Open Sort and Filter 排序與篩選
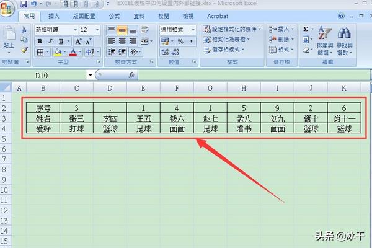The height and width of the screenshot is (248, 372). click(x=325, y=40)
